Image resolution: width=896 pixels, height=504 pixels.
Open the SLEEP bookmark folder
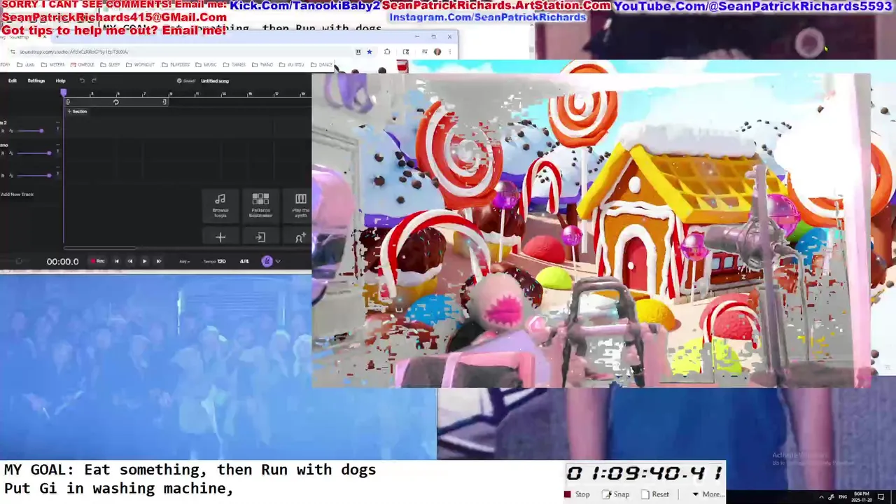[x=111, y=64]
